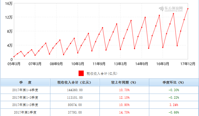This screenshot has width=199, height=116.
Task: Click the red 税收收入合计 legend swatch
Action: [x=81, y=73]
